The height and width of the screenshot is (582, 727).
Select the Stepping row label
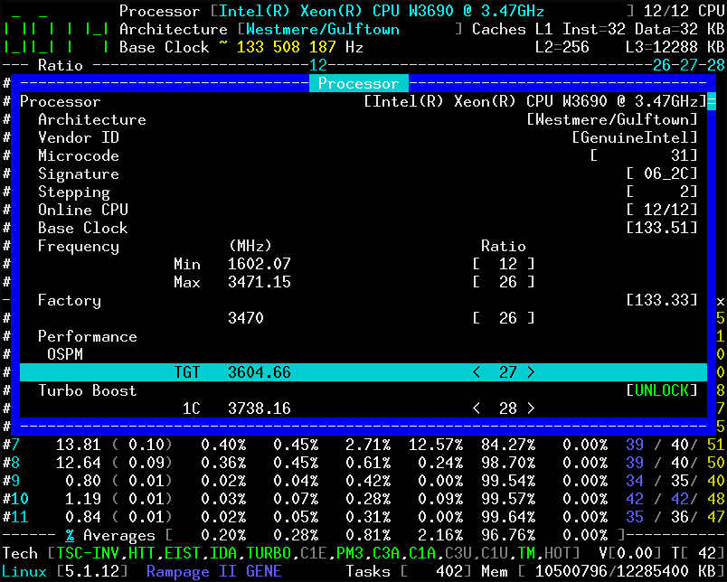(x=74, y=192)
